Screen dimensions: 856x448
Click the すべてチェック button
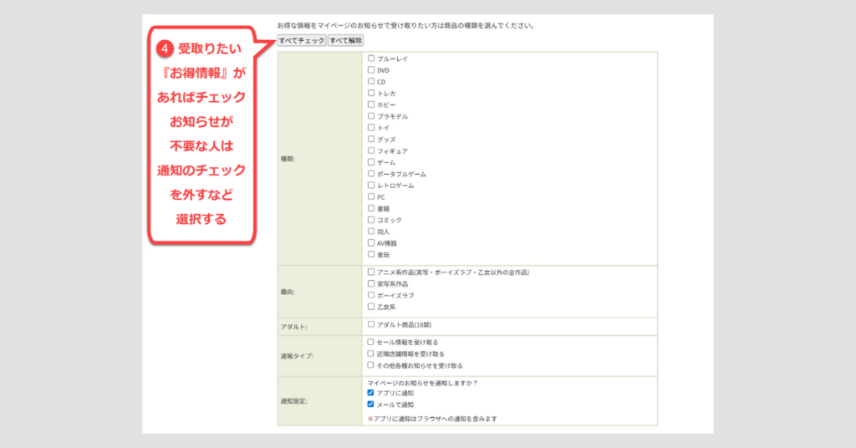click(302, 40)
